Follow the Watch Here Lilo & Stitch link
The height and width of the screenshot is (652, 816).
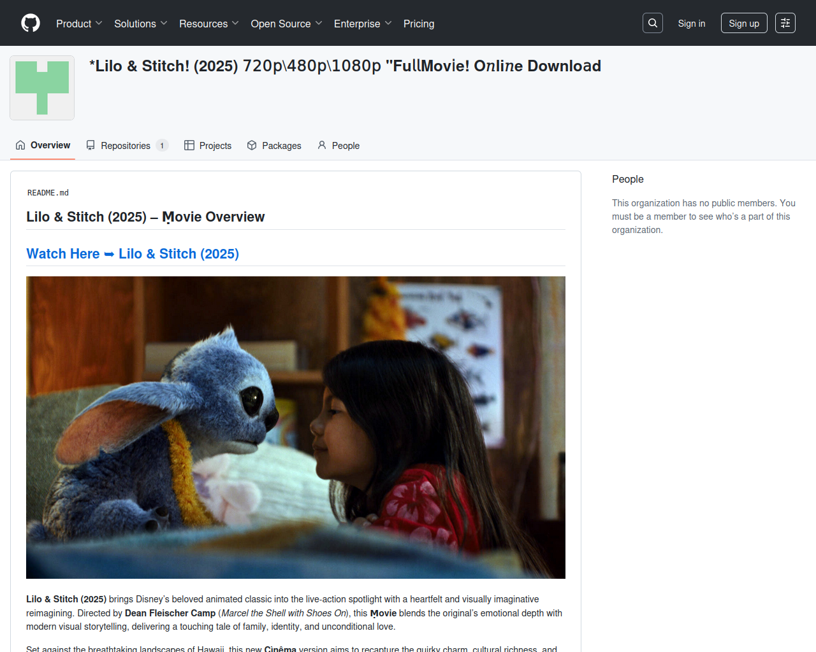133,253
